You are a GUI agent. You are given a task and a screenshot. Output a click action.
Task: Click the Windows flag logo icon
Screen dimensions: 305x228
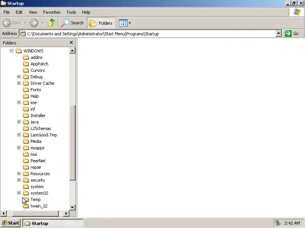(x=297, y=12)
